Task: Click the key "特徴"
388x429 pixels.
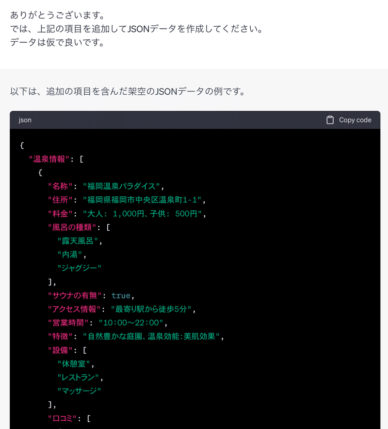Action: 60,336
